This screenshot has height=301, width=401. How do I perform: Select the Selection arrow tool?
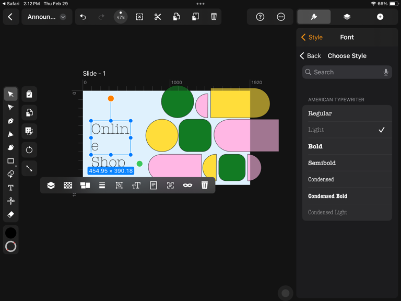click(11, 94)
